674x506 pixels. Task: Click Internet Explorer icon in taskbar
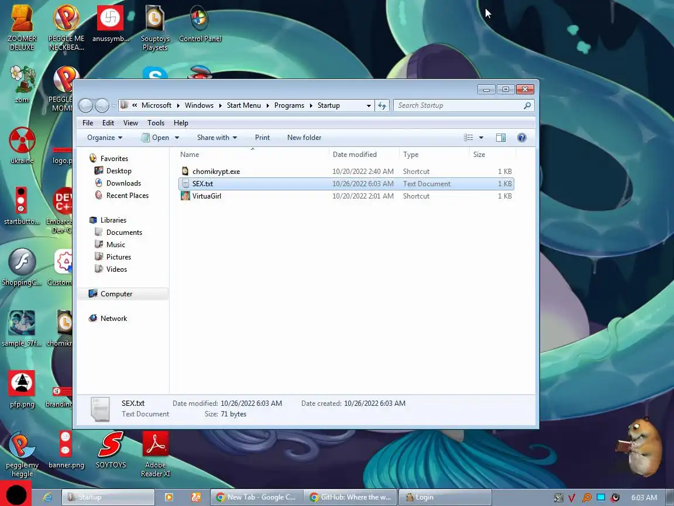pos(47,497)
